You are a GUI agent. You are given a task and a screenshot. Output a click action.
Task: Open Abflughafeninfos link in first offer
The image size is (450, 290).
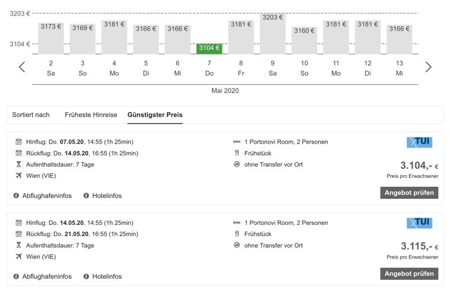click(47, 196)
